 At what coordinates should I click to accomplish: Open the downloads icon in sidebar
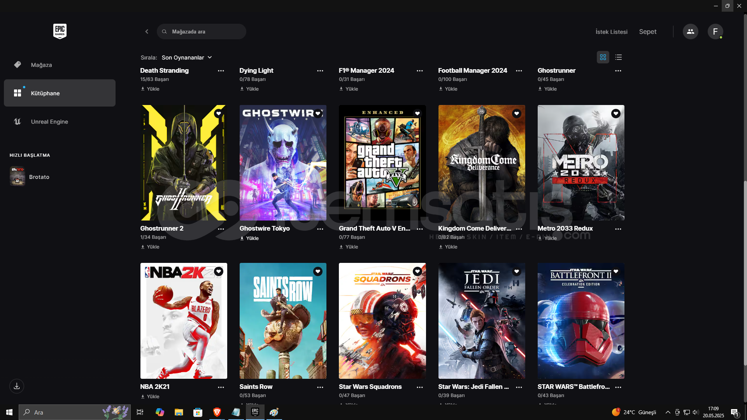[17, 386]
